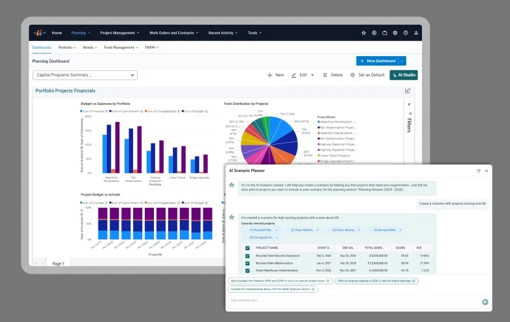
Task: Uncheck the Biomass Boiler Modernization row
Action: [x=248, y=263]
